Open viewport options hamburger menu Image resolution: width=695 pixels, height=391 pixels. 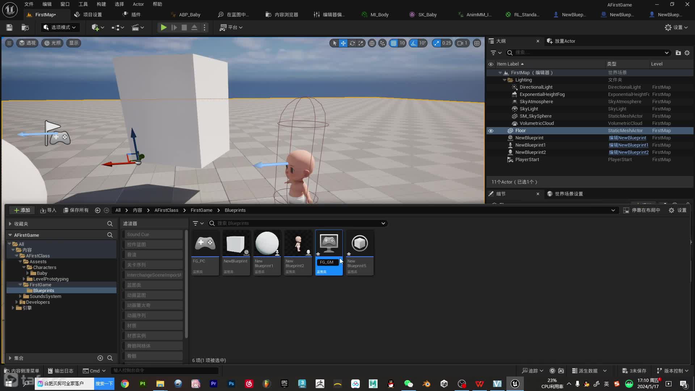(9, 43)
